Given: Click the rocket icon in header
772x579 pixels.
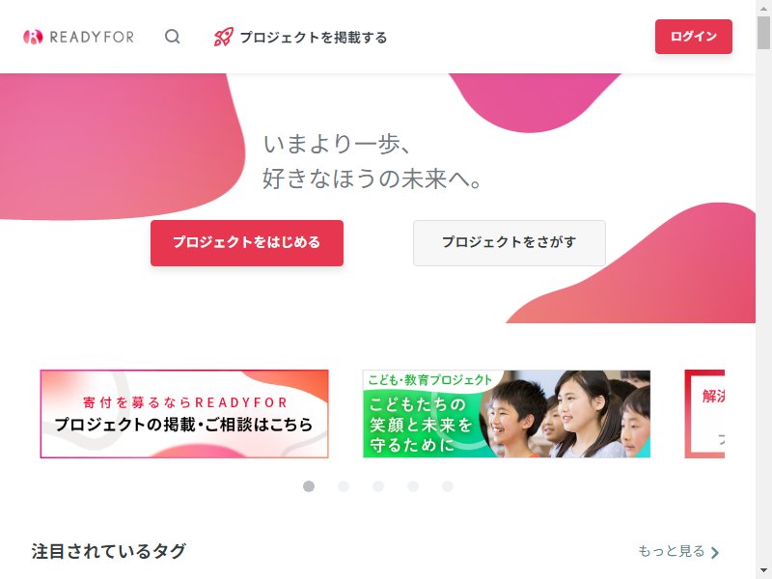Looking at the screenshot, I should [224, 37].
